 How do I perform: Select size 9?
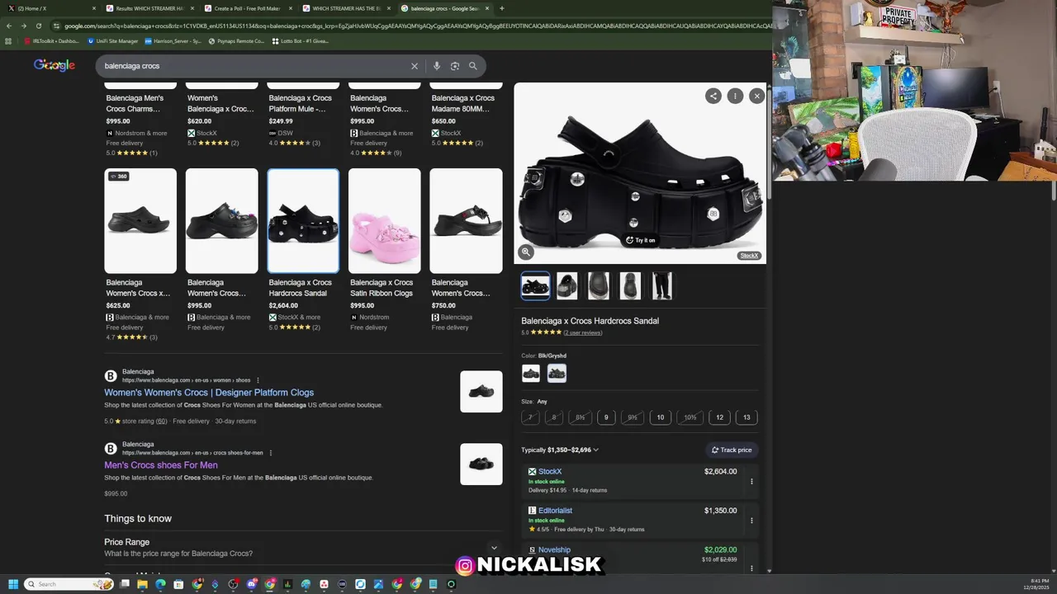point(606,417)
